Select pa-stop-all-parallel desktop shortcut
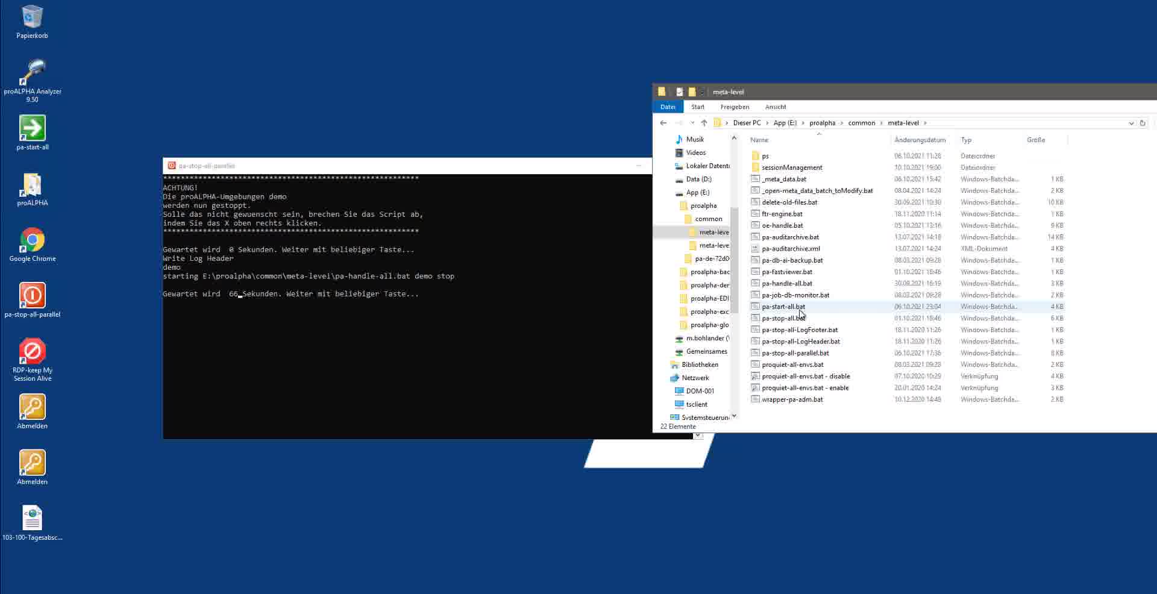 (32, 300)
